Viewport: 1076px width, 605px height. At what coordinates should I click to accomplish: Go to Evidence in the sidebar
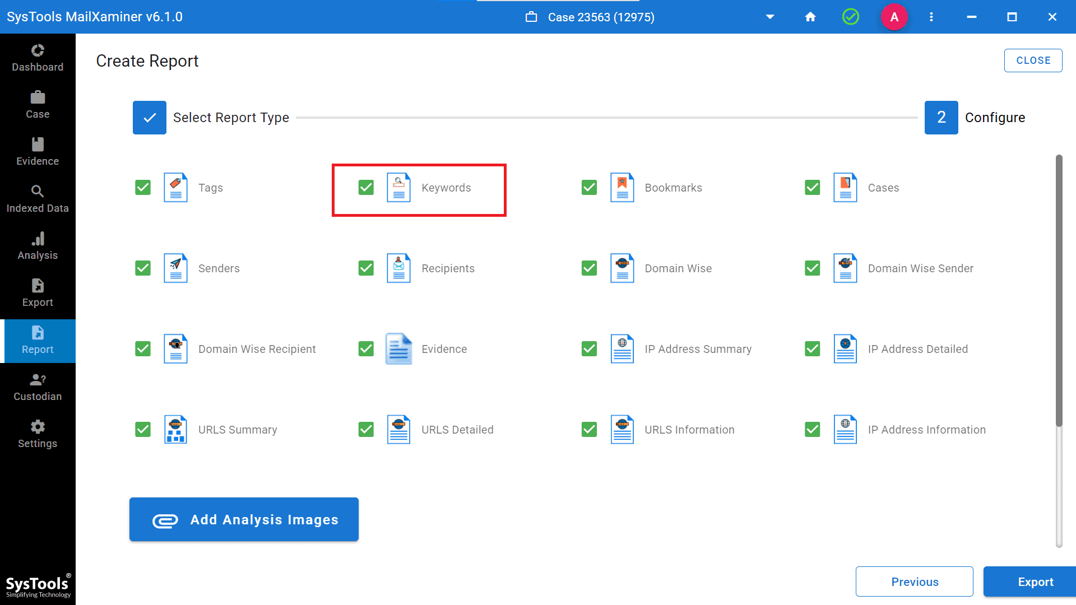38,152
